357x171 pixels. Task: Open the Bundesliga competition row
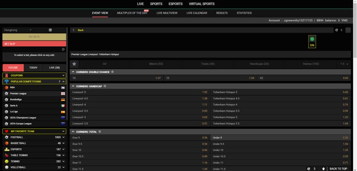tap(34, 99)
